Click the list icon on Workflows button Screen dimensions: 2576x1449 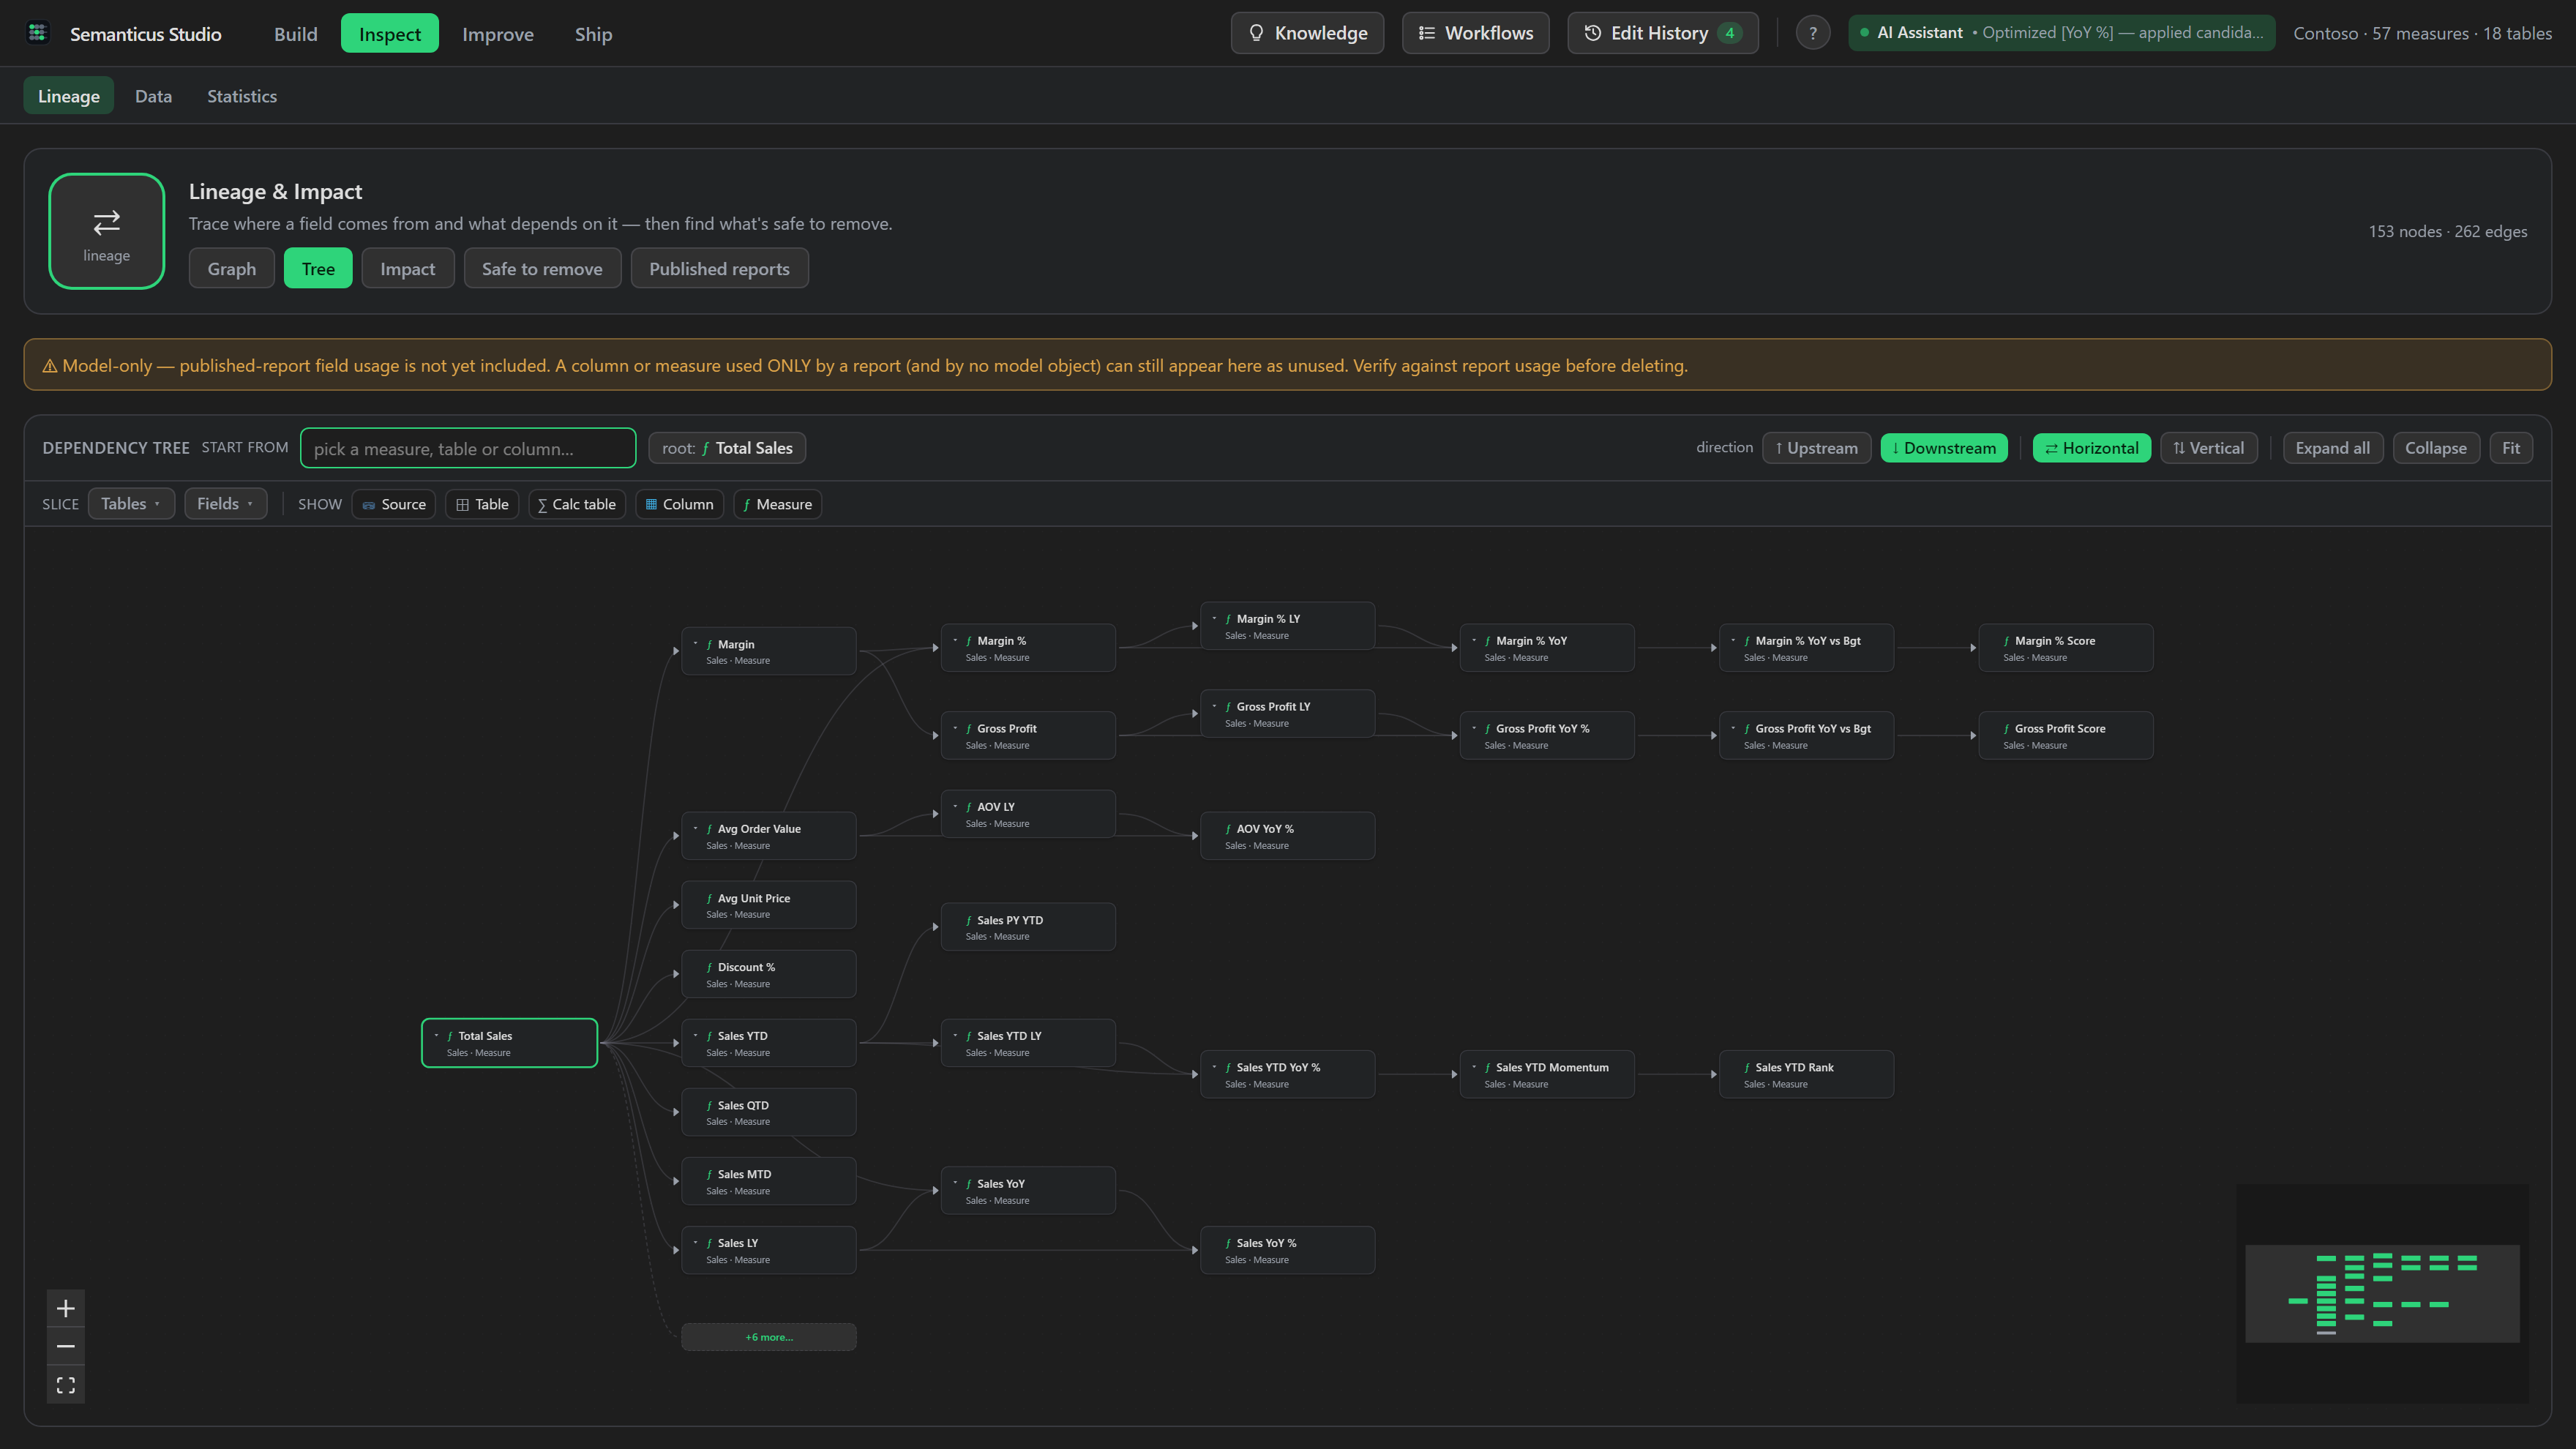pos(1427,33)
